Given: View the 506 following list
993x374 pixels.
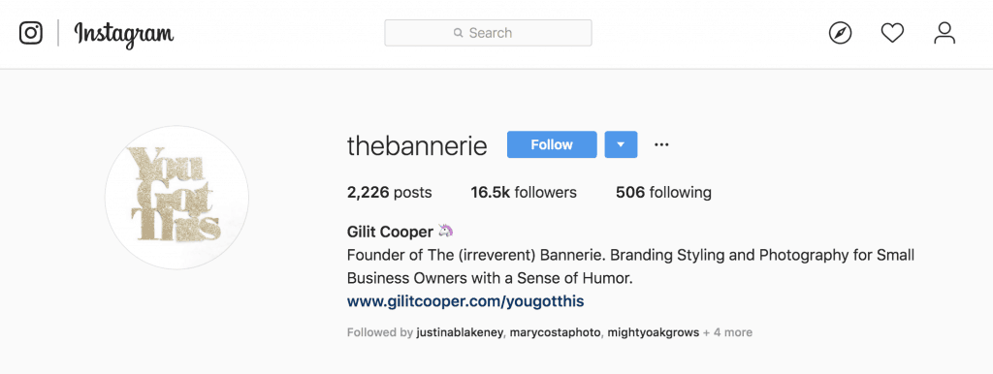Looking at the screenshot, I should click(663, 193).
